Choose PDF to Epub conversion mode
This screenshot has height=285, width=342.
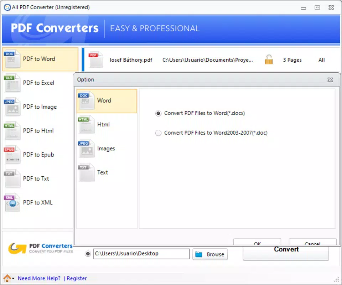[x=37, y=155]
